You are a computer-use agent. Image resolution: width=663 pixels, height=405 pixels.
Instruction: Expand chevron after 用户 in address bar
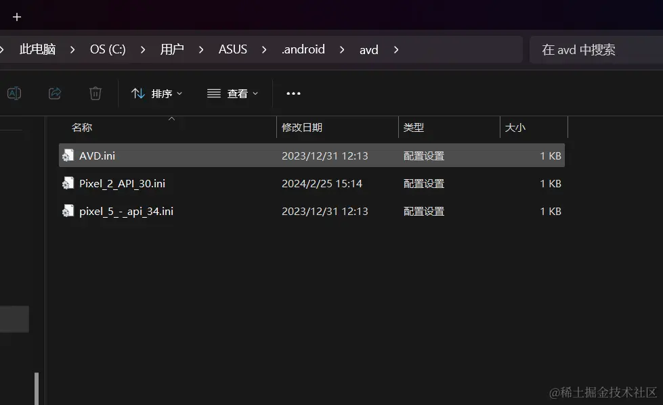click(x=201, y=50)
